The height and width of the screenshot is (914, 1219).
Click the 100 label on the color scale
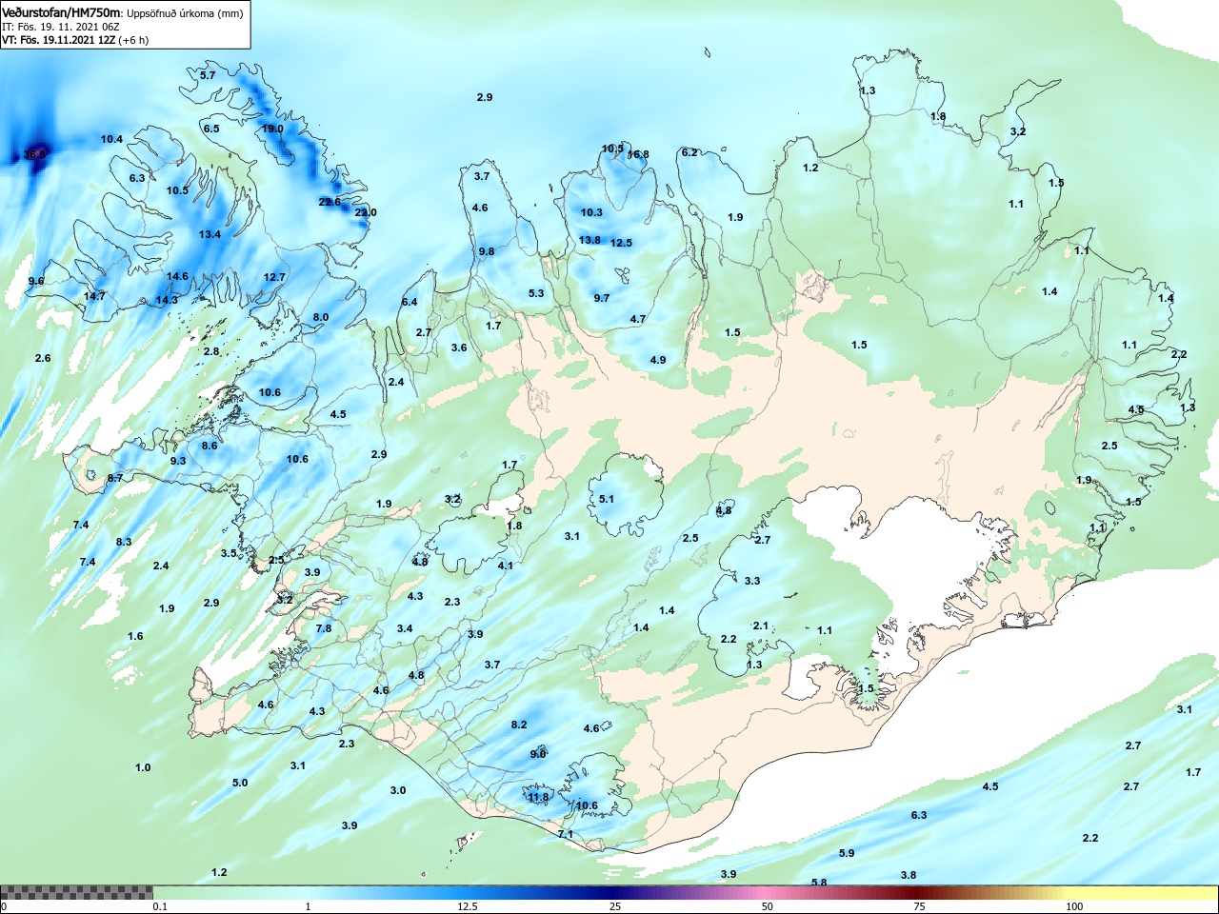click(1074, 906)
